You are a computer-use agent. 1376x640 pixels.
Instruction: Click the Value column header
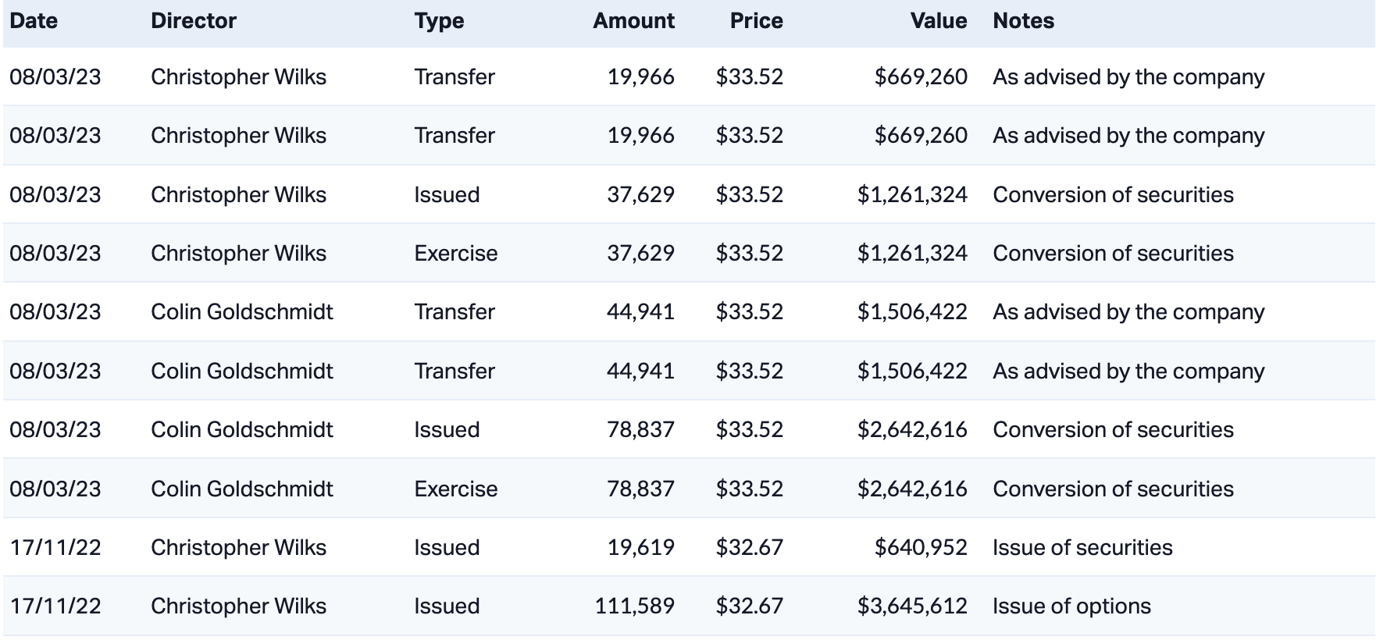pyautogui.click(x=938, y=21)
